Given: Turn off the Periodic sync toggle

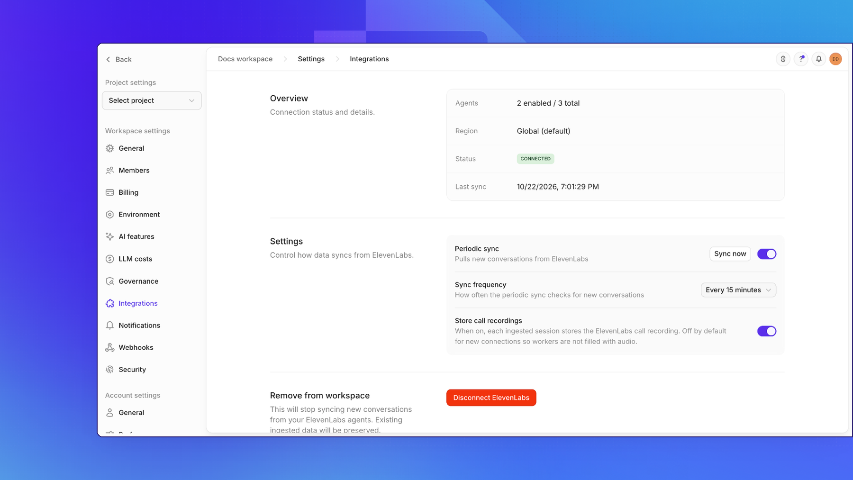Looking at the screenshot, I should pyautogui.click(x=766, y=254).
